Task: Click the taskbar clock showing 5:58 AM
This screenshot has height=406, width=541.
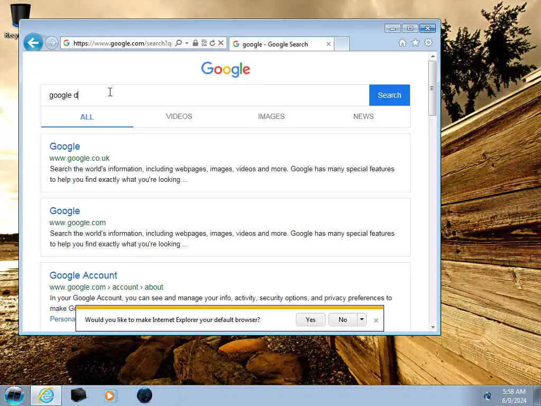Action: [x=514, y=395]
